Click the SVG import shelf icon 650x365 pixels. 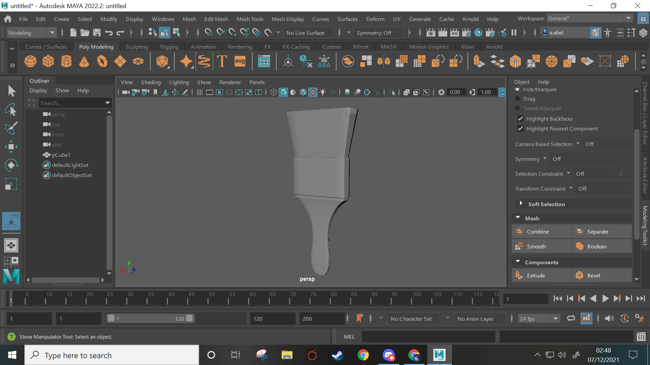tap(240, 62)
